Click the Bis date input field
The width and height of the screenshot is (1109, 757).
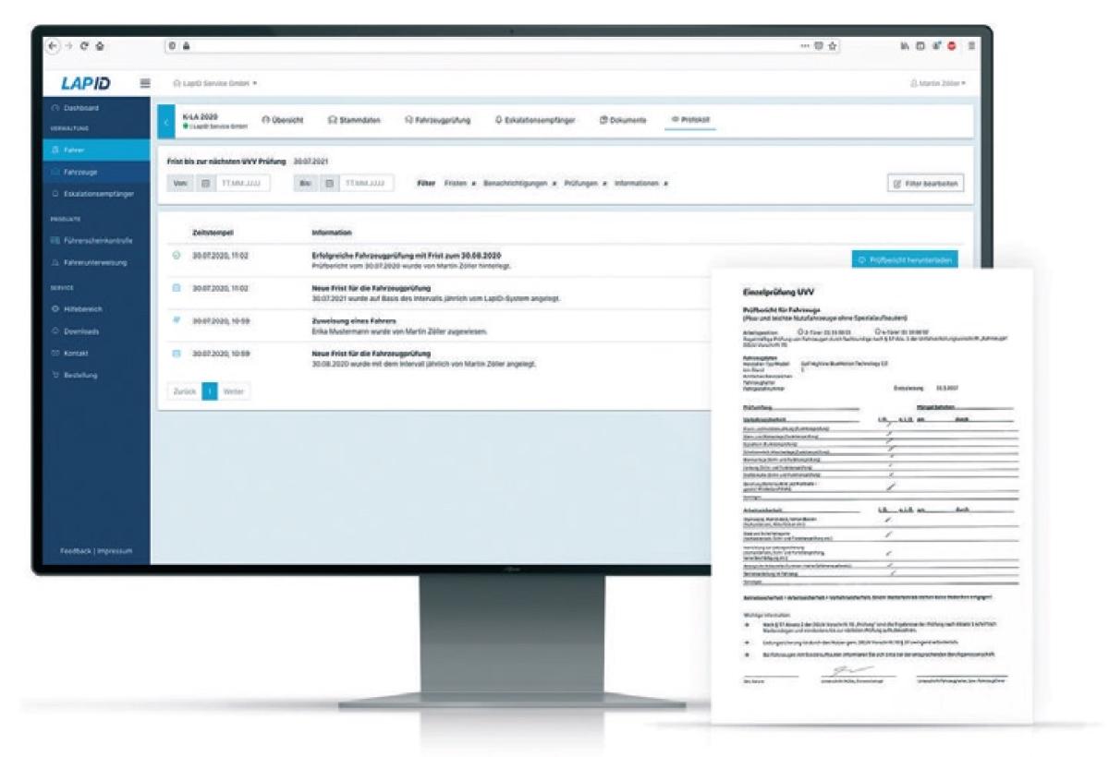(366, 183)
